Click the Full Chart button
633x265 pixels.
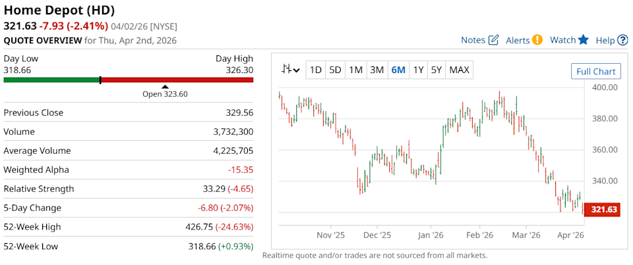click(x=595, y=72)
